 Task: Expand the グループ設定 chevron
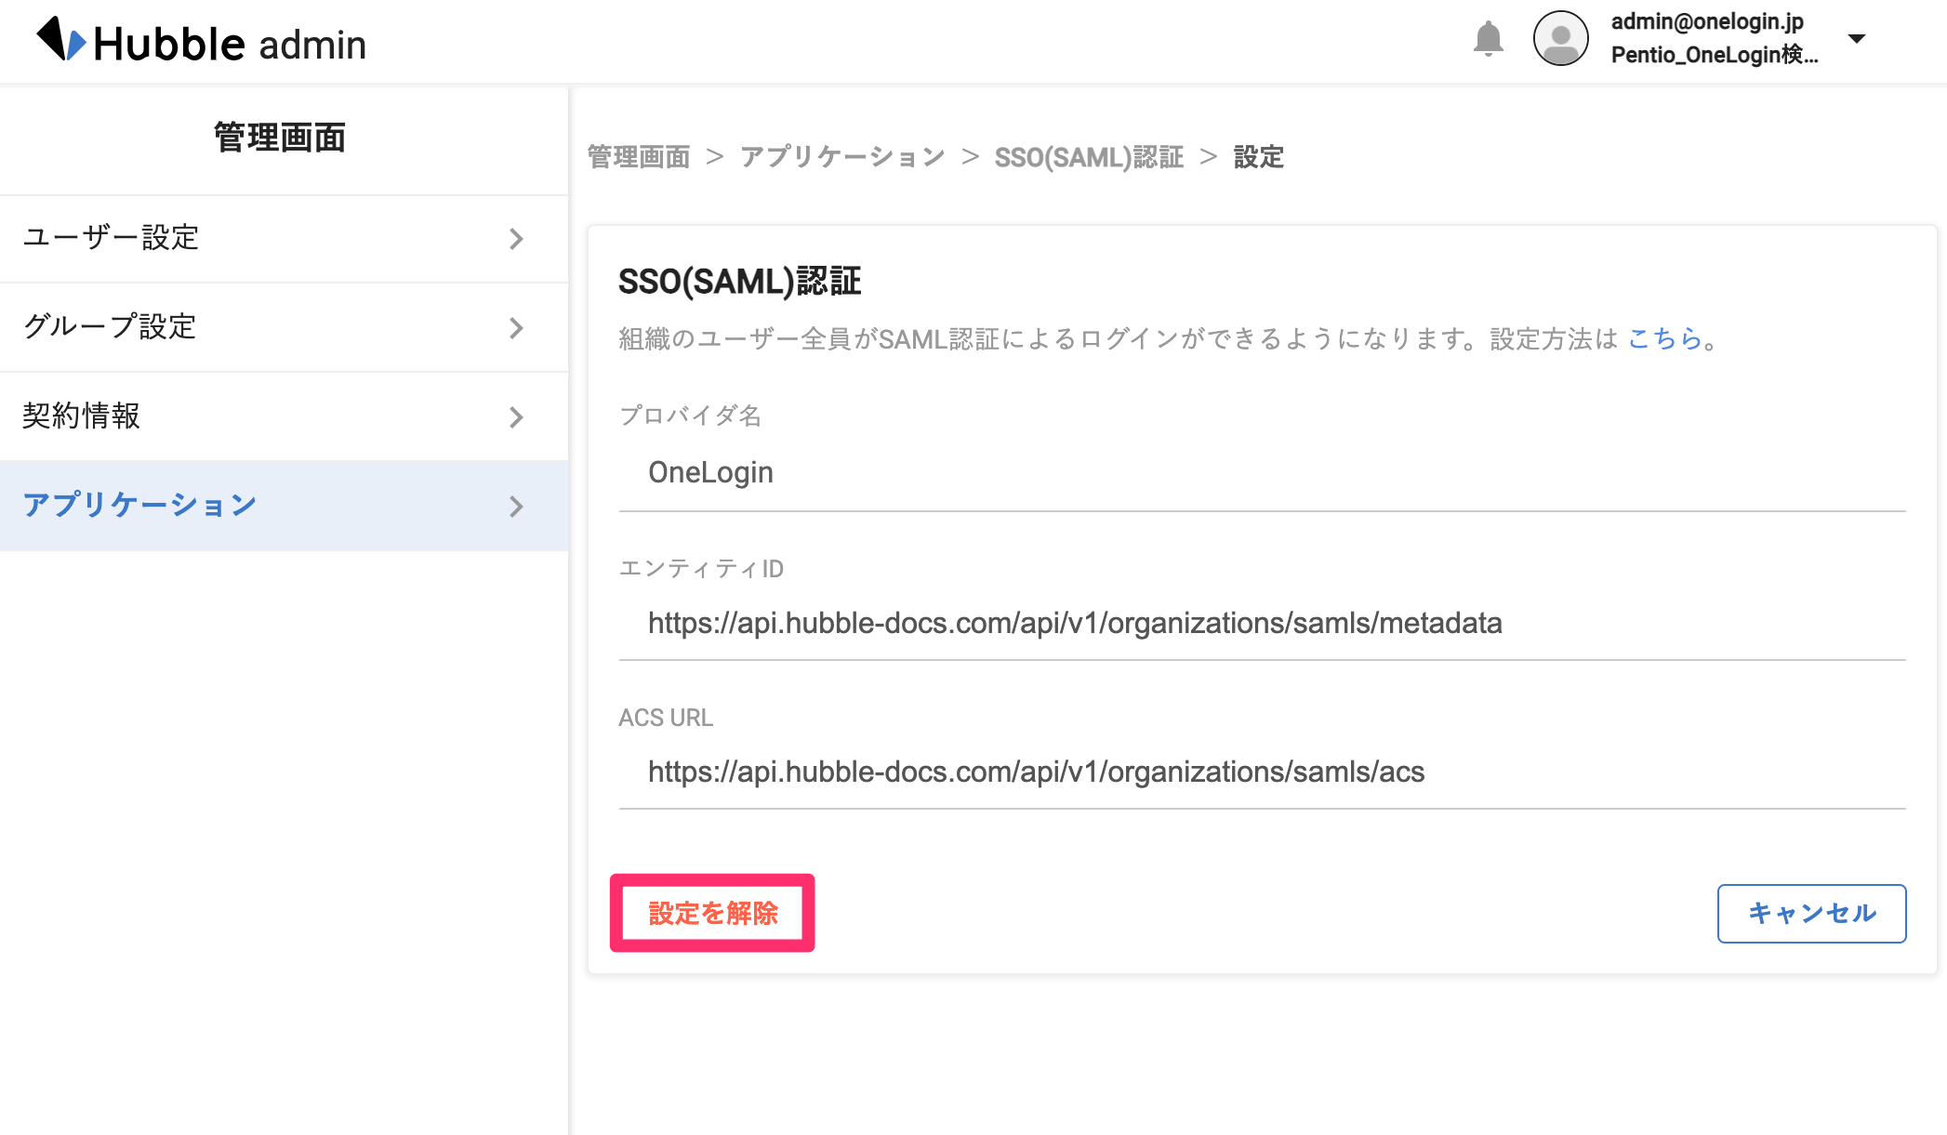[x=517, y=328]
